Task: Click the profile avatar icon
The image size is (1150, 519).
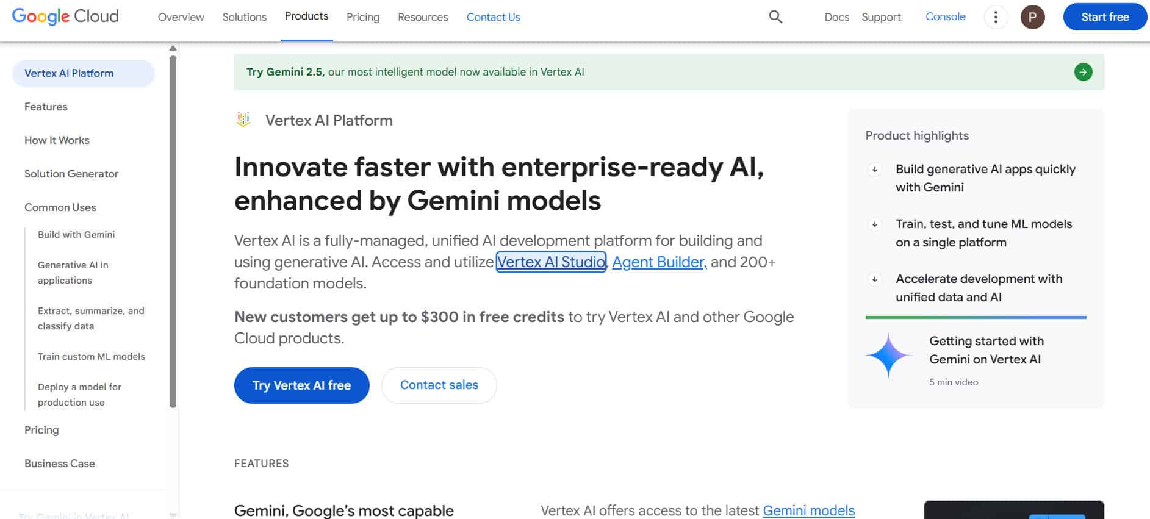Action: 1032,17
